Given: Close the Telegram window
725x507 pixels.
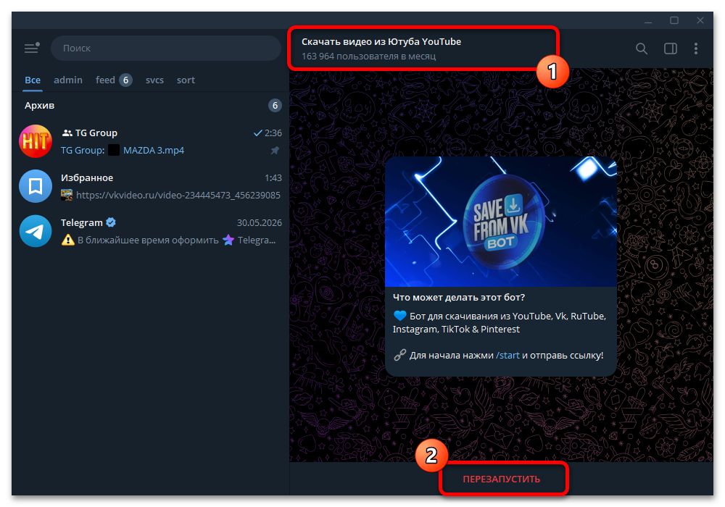Looking at the screenshot, I should [700, 21].
